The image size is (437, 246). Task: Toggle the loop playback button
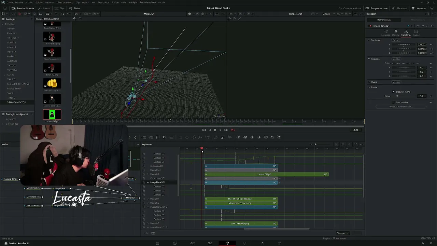coord(233,130)
